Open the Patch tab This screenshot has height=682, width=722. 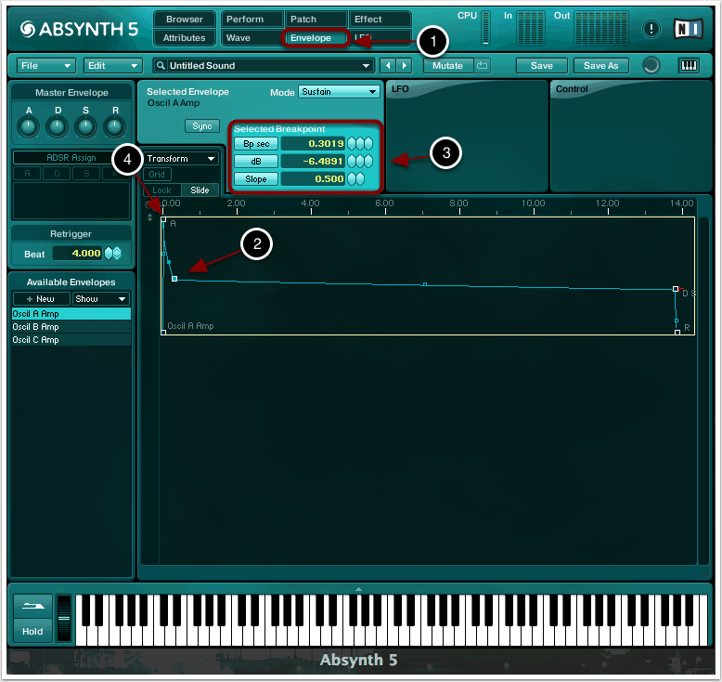click(x=316, y=19)
